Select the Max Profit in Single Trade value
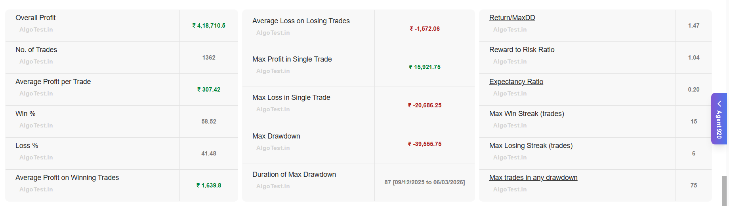 (x=425, y=67)
